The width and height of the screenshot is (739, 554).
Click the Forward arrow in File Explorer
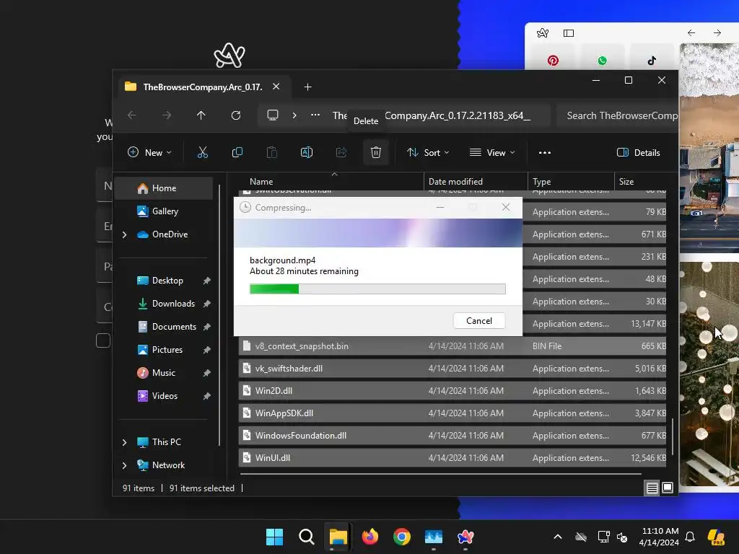[167, 115]
